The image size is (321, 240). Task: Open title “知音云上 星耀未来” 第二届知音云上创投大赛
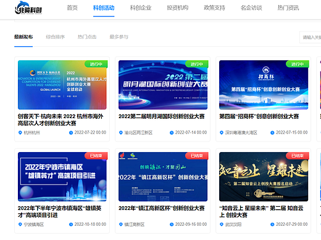pos(261,212)
